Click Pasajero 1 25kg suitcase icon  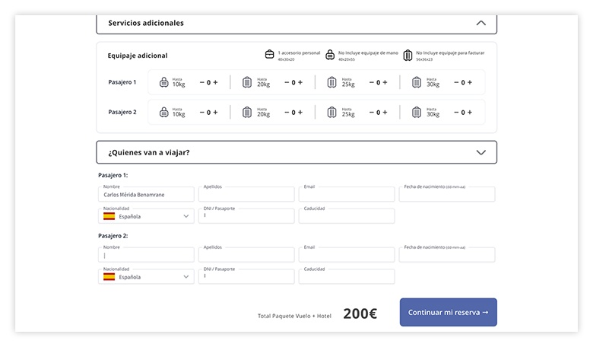pos(331,82)
